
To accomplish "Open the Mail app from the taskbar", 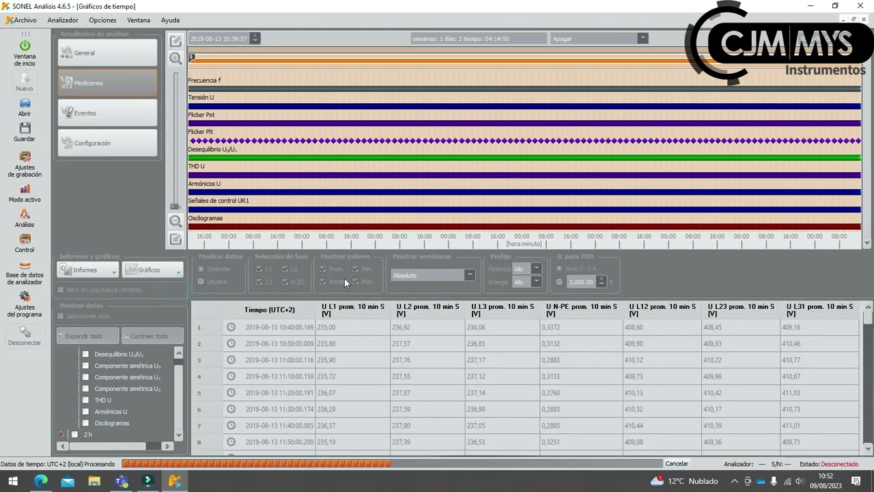I will [68, 481].
